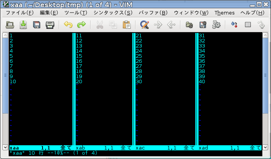Image resolution: width=271 pixels, height=159 pixels.
Task: Click the Vim application icon in title bar
Action: [6, 4]
